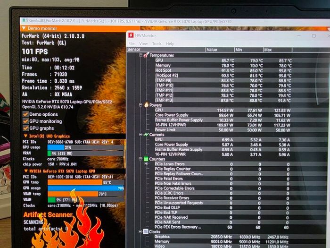This screenshot has width=330, height=248.
Task: Toggle the GPU monitoring checkbox
Action: (25, 121)
